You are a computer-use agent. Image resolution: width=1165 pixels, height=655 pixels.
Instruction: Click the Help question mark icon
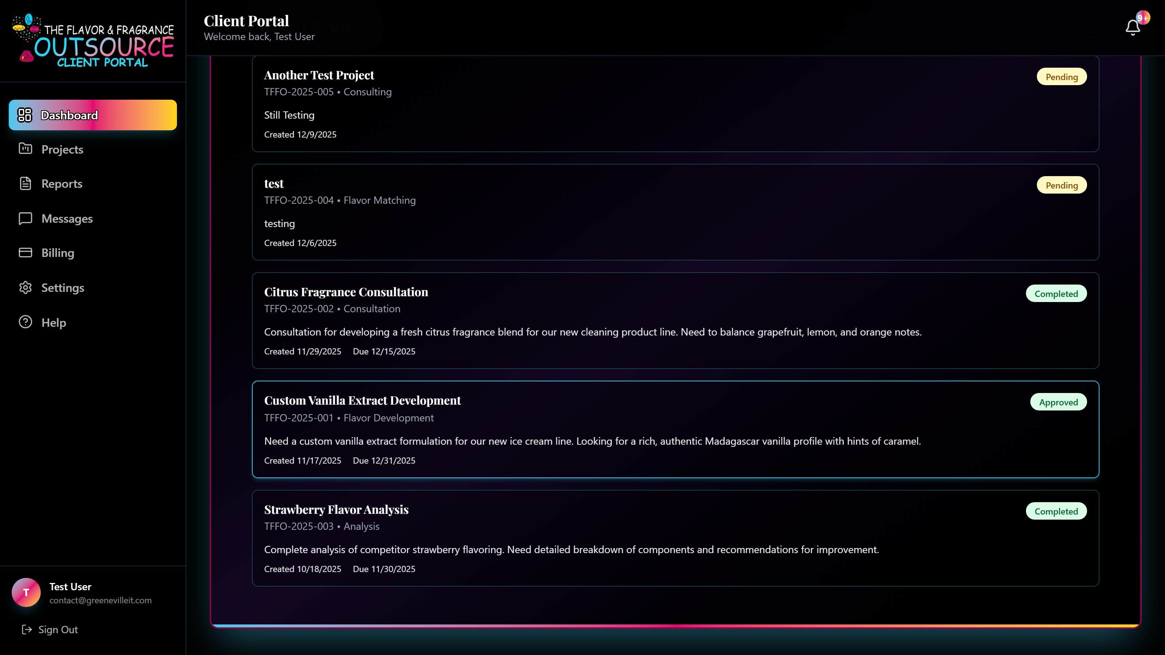[25, 322]
